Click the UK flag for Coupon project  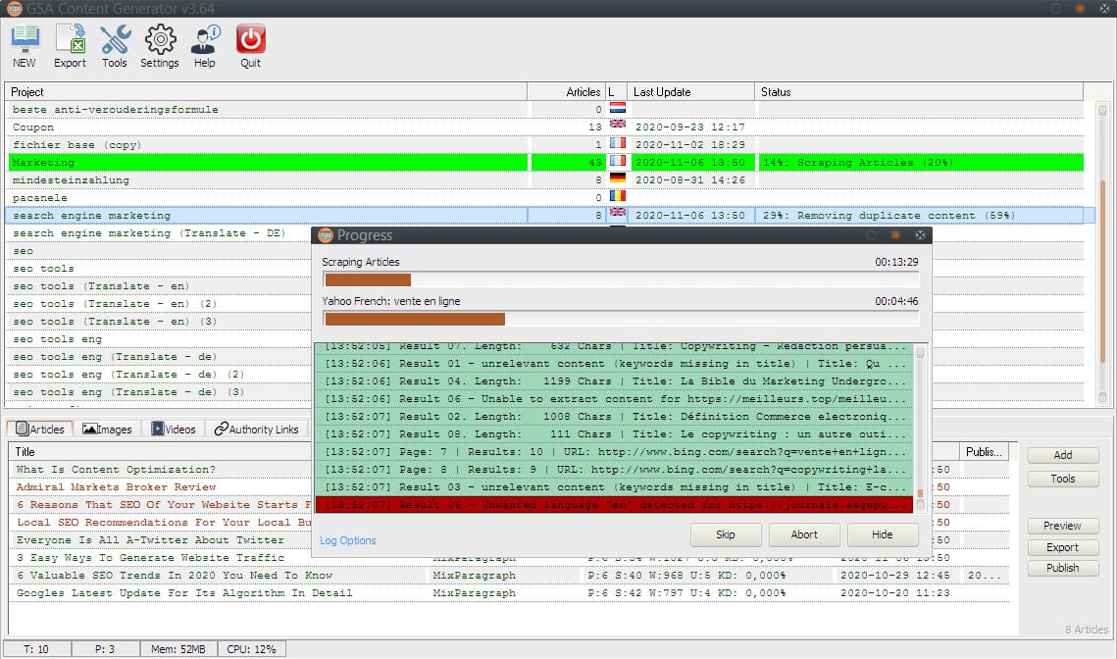(x=618, y=127)
